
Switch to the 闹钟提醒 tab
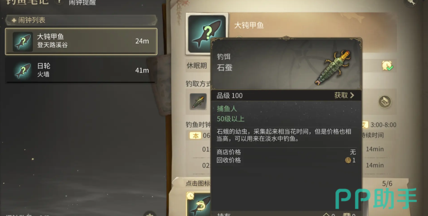[x=82, y=3]
